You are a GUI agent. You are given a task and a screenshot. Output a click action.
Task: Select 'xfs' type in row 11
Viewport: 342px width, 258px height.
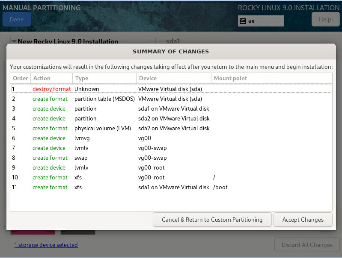pyautogui.click(x=78, y=188)
